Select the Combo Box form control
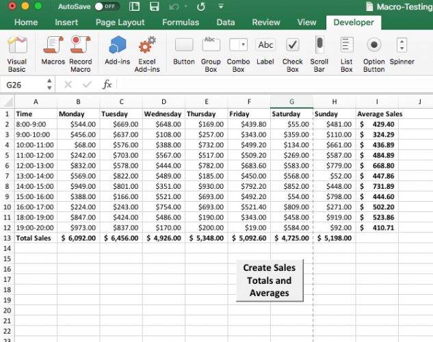The height and width of the screenshot is (342, 433). (x=238, y=53)
